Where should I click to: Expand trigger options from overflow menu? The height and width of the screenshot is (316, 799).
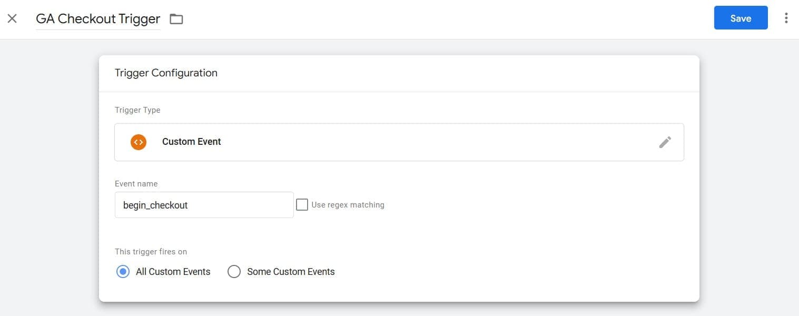pyautogui.click(x=786, y=17)
